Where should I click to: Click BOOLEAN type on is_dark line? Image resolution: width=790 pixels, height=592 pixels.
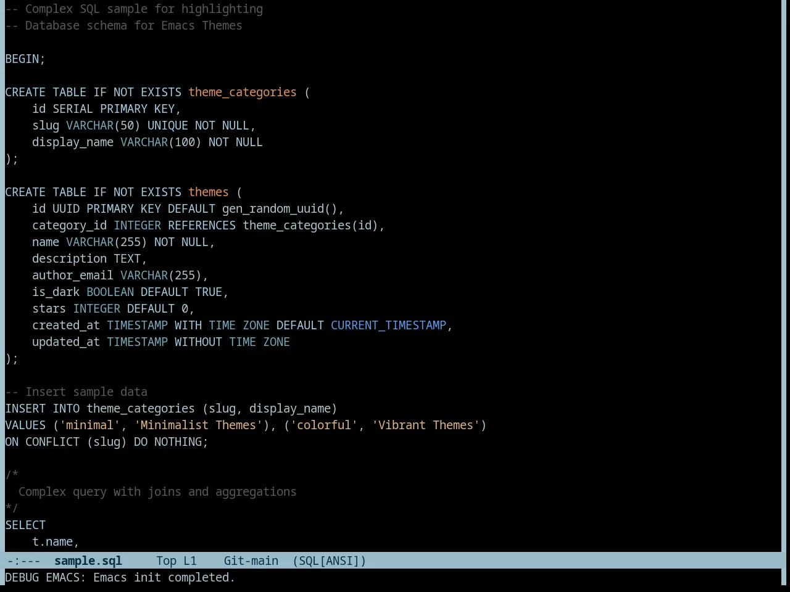tap(110, 292)
